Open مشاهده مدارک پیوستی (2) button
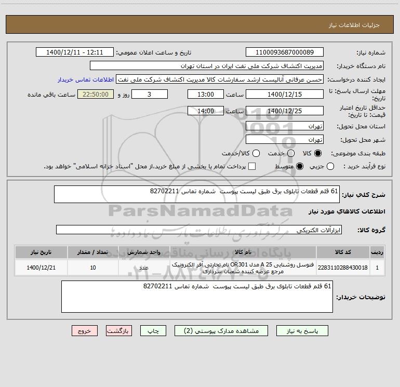Screen dimensions: 400x387 tap(221, 331)
